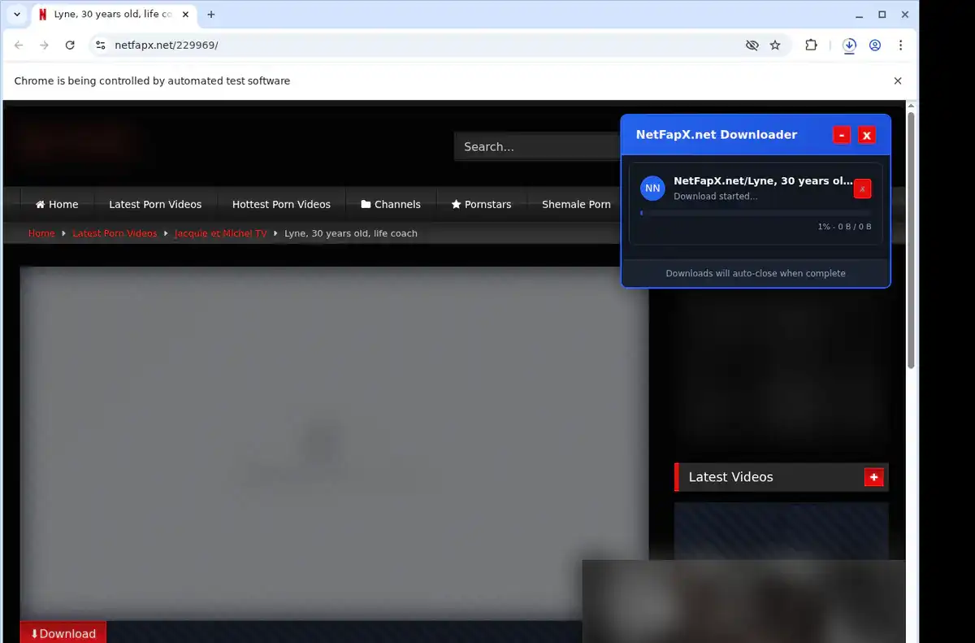Open the Extensions puzzle icon
The height and width of the screenshot is (643, 975).
[811, 46]
